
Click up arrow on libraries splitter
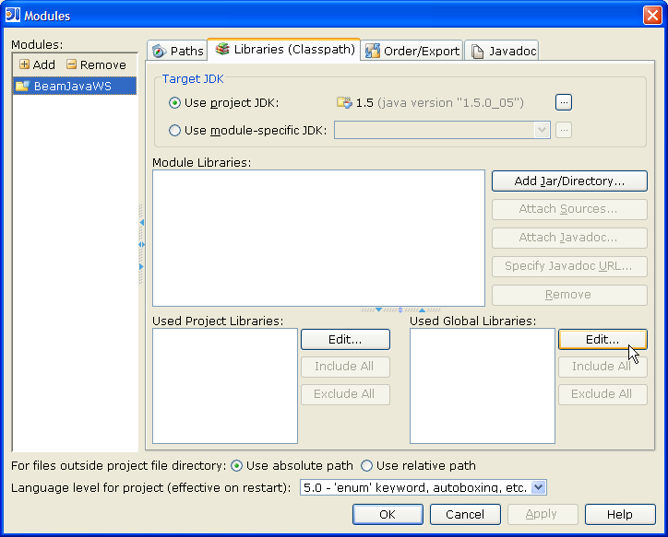423,310
